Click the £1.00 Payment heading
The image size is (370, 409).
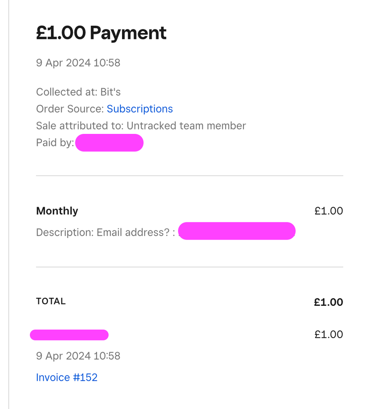point(101,33)
